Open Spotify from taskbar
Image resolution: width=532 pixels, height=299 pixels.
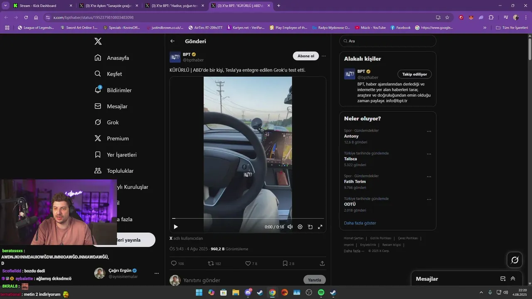click(321, 292)
